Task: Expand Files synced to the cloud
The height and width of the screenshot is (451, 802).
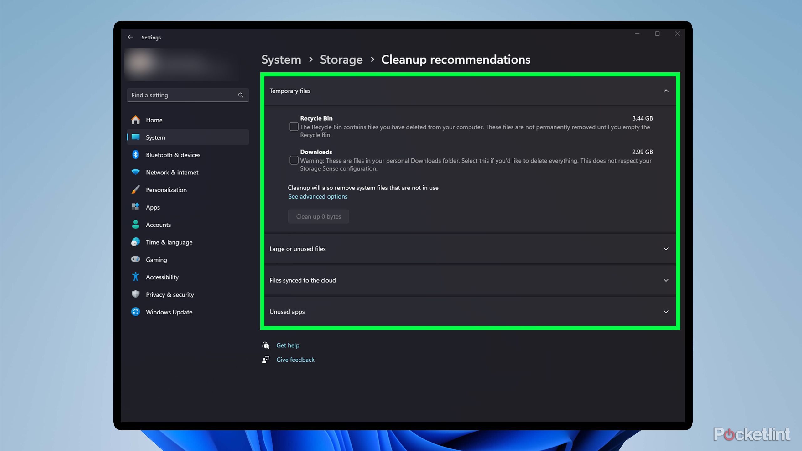Action: pos(666,280)
